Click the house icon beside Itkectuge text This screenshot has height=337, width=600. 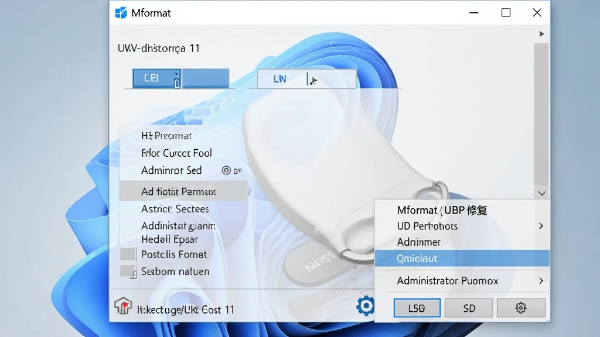(123, 306)
